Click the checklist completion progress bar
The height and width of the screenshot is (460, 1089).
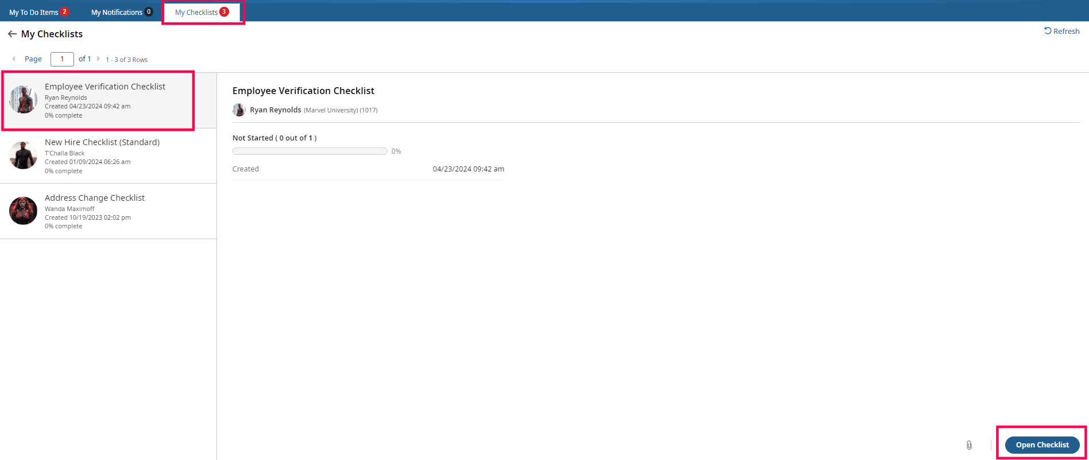[x=310, y=151]
